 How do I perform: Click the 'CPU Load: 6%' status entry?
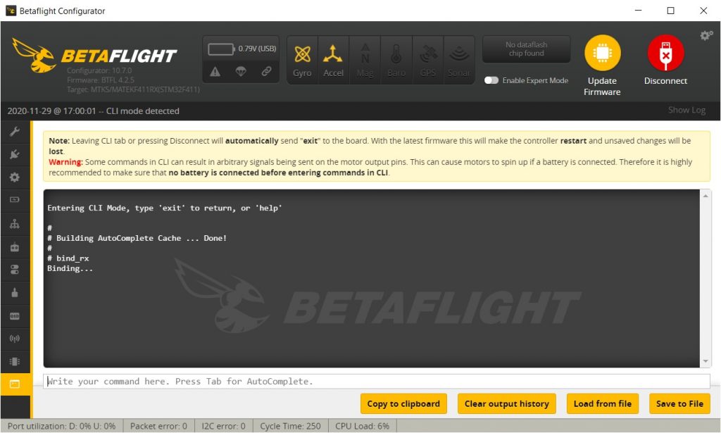tap(363, 426)
